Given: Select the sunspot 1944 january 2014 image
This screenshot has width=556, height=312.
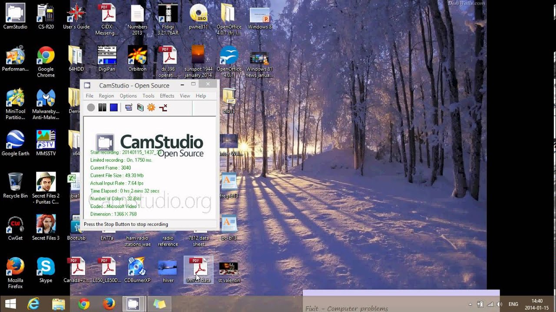Looking at the screenshot, I should [199, 62].
